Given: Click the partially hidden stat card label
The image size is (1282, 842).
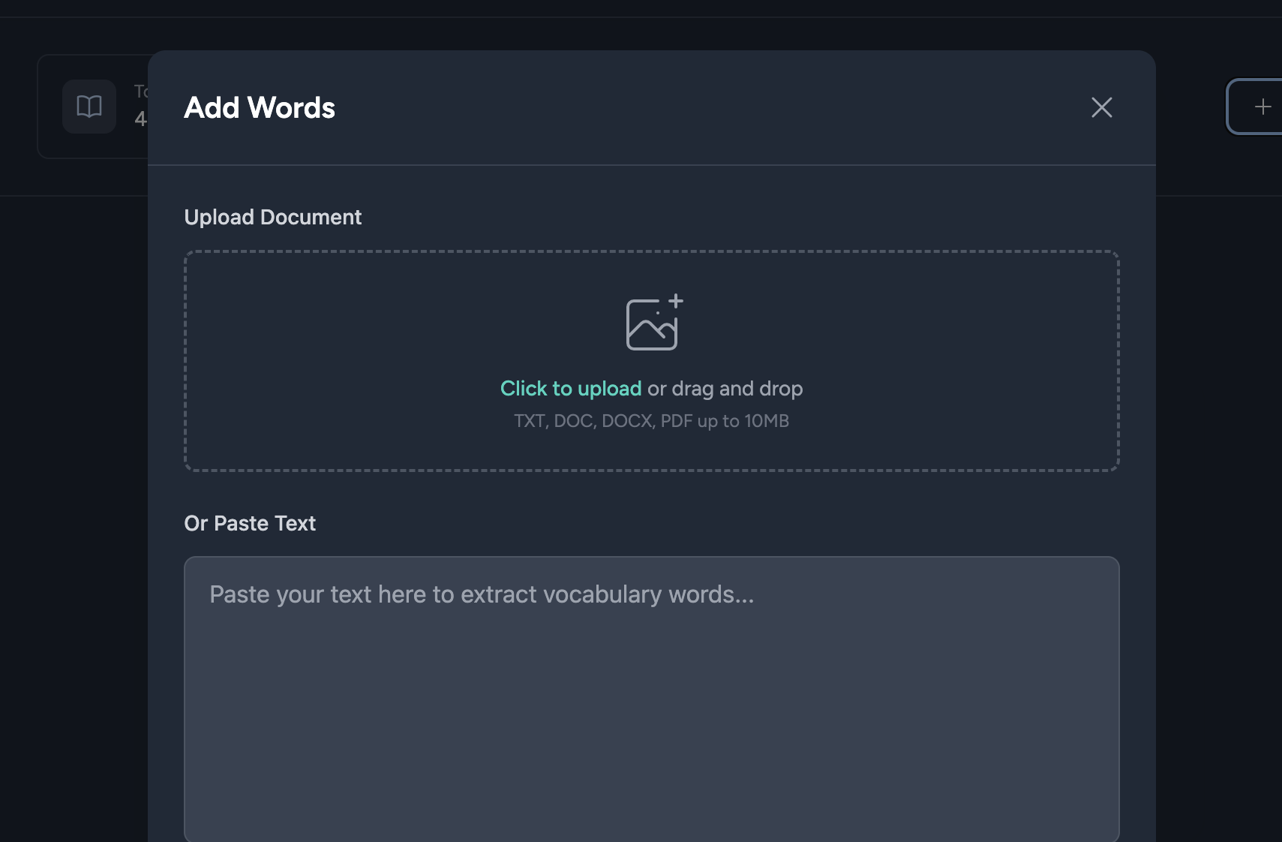Looking at the screenshot, I should (x=140, y=92).
